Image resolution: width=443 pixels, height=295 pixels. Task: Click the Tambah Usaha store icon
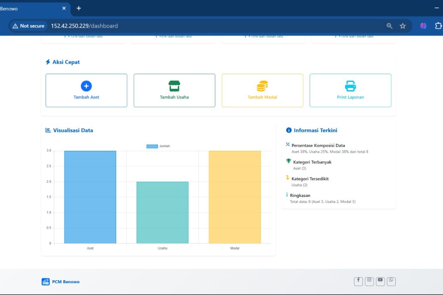point(174,86)
